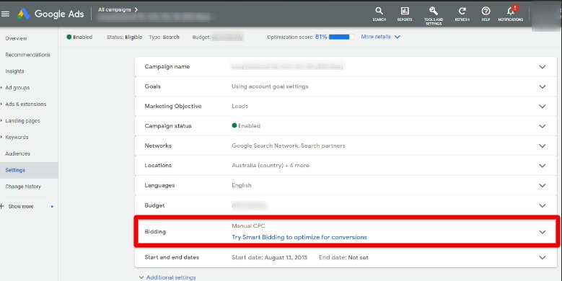Expand the Campaign name row chevron
This screenshot has width=562, height=281.
coord(543,67)
